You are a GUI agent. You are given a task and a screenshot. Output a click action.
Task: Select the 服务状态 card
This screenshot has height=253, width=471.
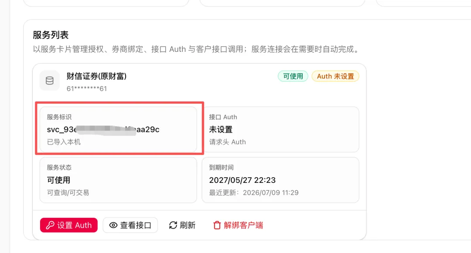click(118, 180)
